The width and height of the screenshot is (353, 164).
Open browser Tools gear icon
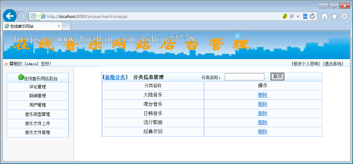tap(344, 16)
